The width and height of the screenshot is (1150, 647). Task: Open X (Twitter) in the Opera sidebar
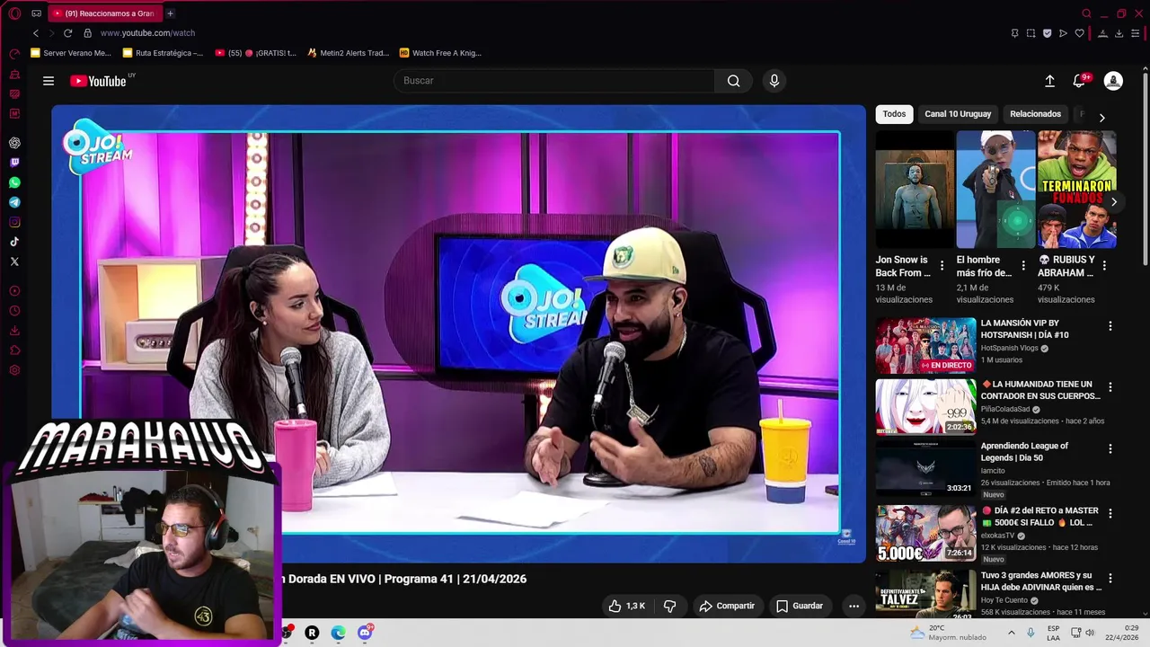(x=14, y=261)
